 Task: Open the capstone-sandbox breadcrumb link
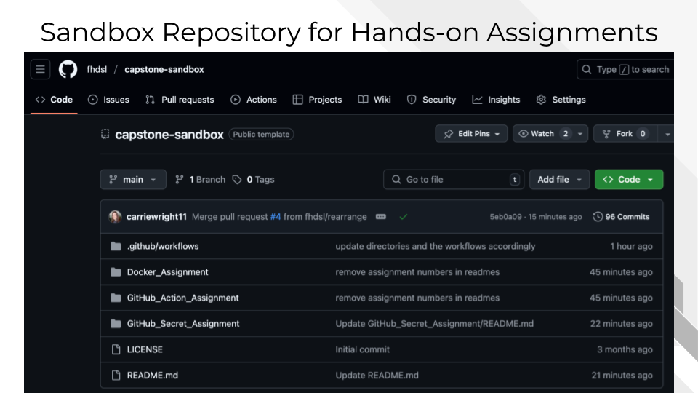point(164,70)
